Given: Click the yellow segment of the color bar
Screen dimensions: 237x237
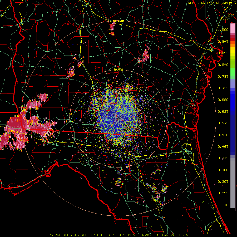Looking at the screenshot, I should [x=233, y=52].
